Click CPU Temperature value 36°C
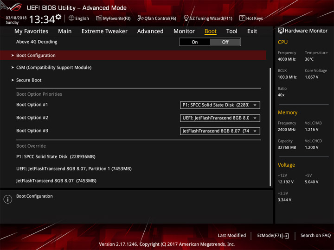The image size is (334, 250). pos(309,59)
